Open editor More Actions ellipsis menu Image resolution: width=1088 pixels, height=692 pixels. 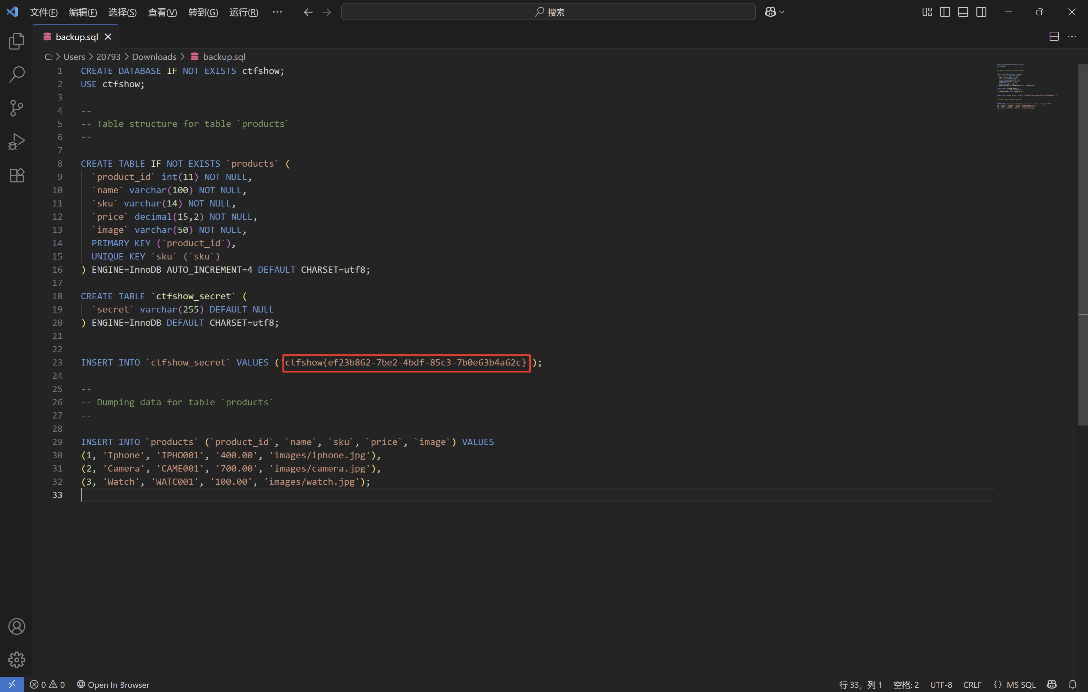tap(1072, 37)
